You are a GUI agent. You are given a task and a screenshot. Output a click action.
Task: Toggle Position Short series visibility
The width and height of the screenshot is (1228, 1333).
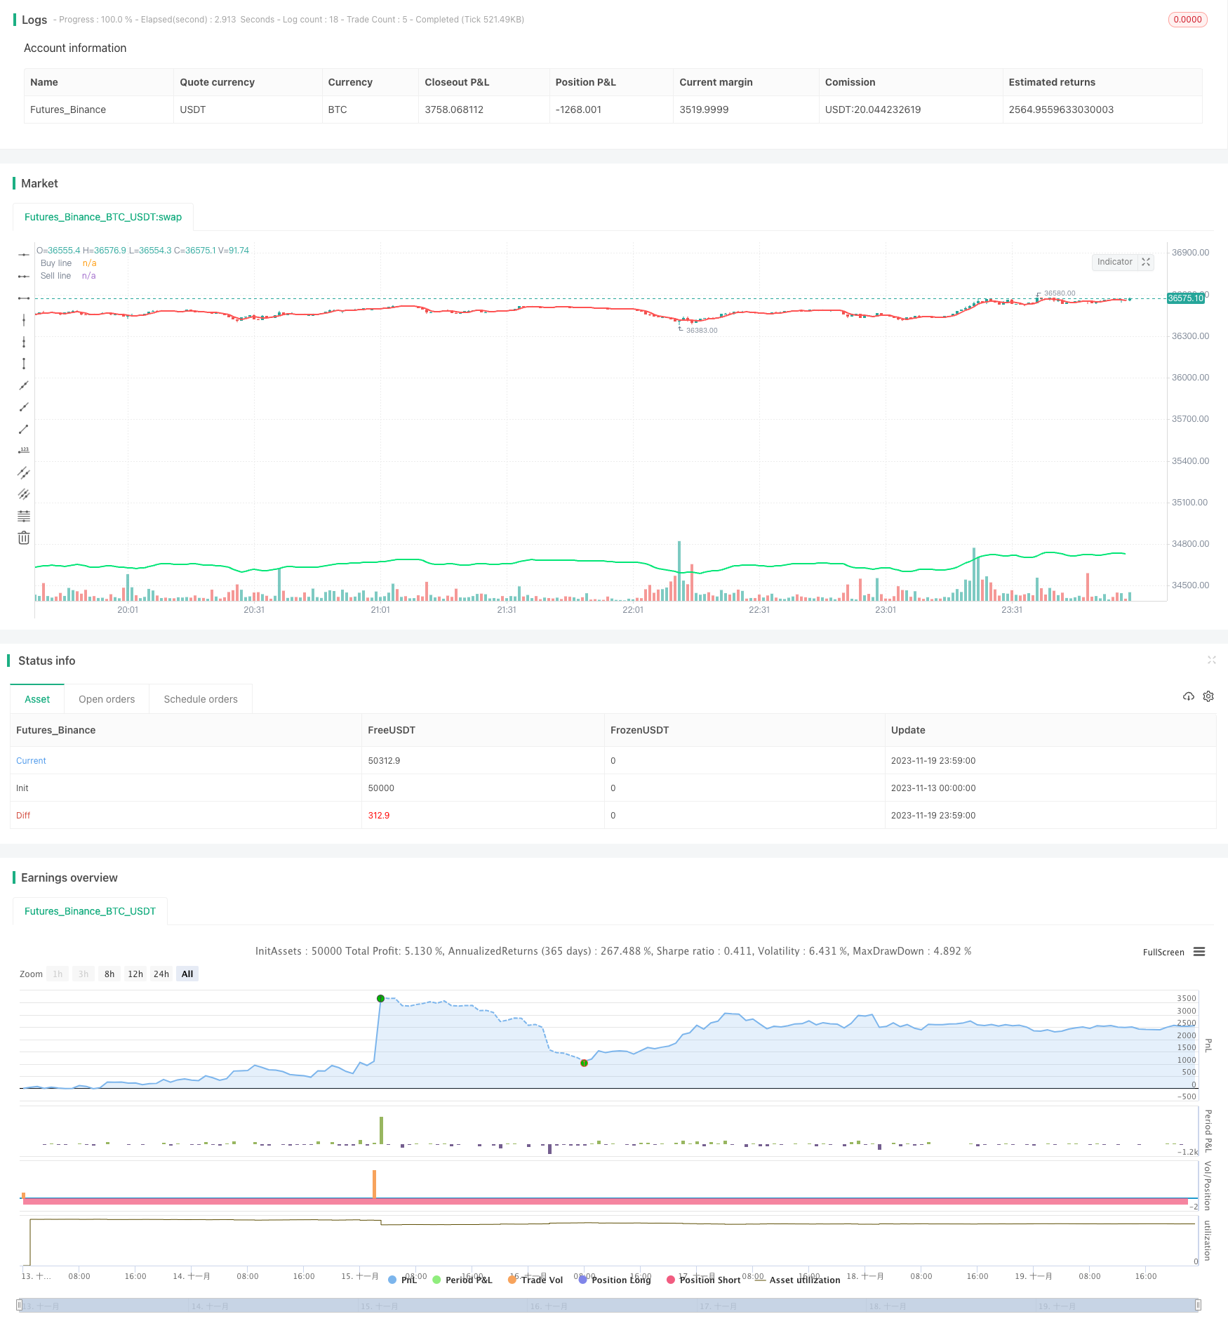703,1280
